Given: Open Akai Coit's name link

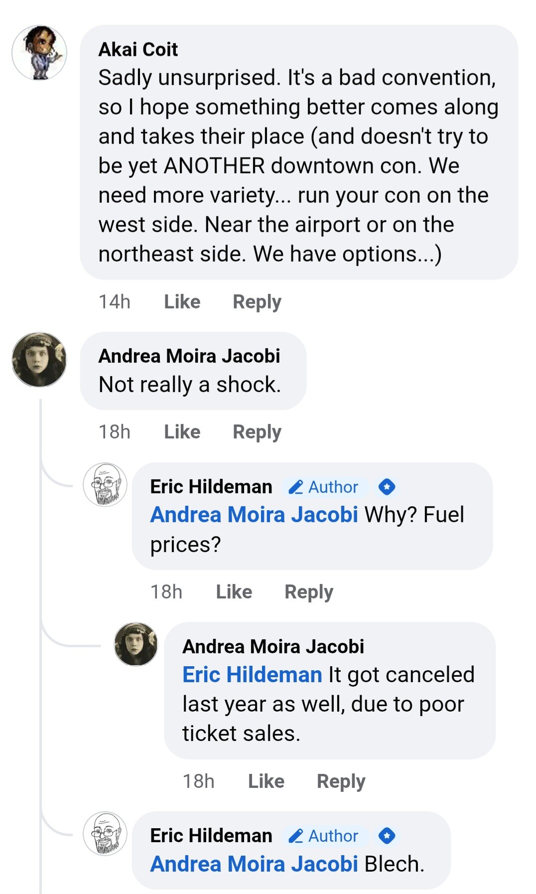Looking at the screenshot, I should tap(138, 49).
